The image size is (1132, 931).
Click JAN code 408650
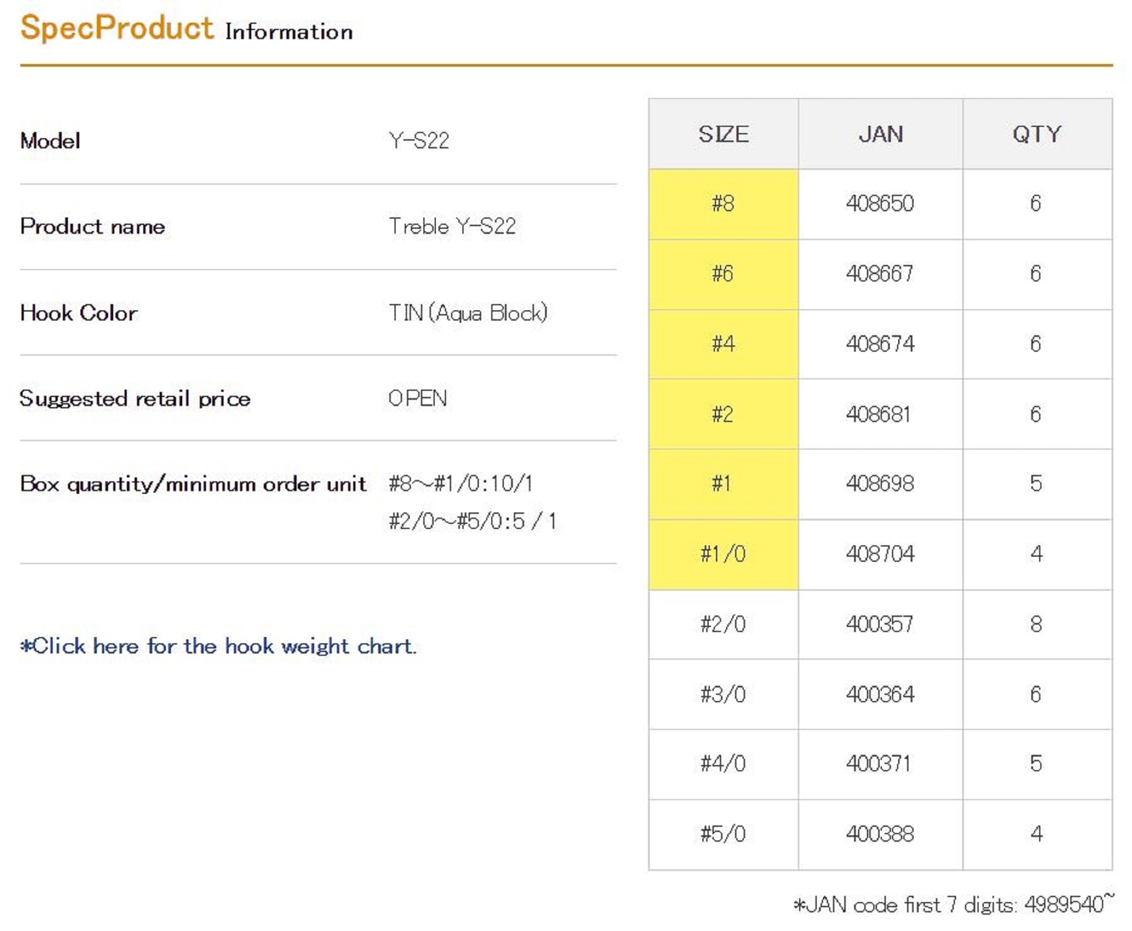click(x=880, y=203)
